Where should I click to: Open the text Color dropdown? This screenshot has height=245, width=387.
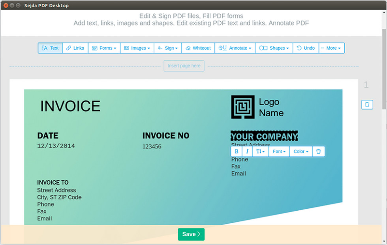point(301,151)
